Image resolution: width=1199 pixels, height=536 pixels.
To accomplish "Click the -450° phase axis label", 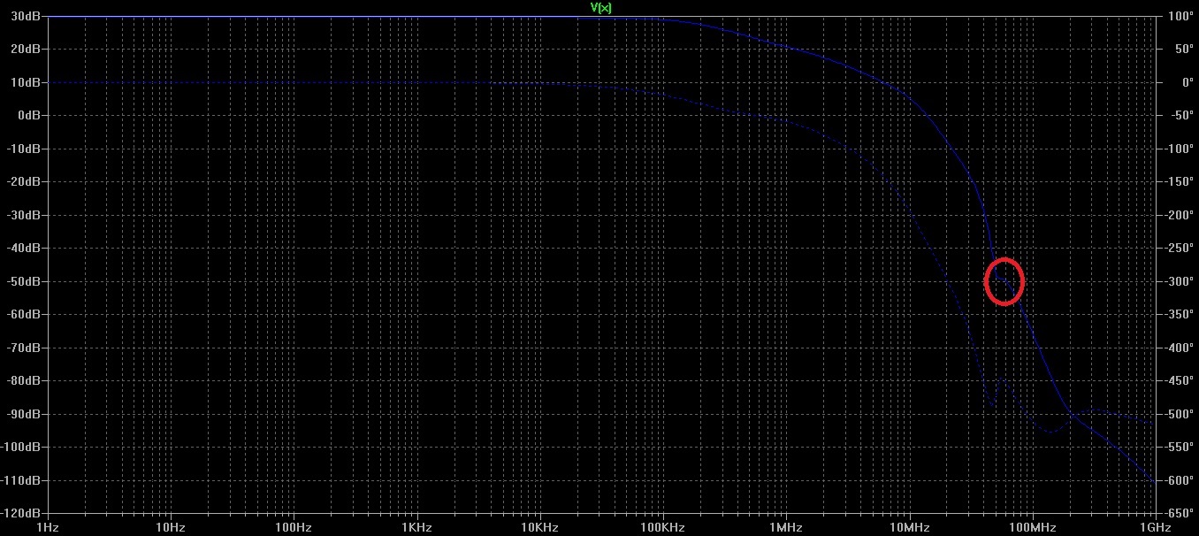I will pos(1180,380).
